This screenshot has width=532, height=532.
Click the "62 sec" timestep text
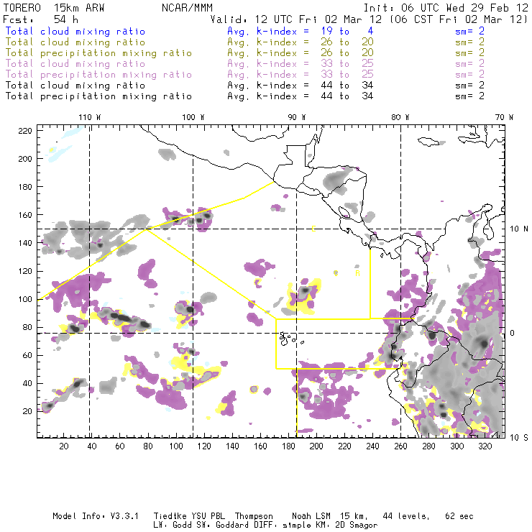459,516
